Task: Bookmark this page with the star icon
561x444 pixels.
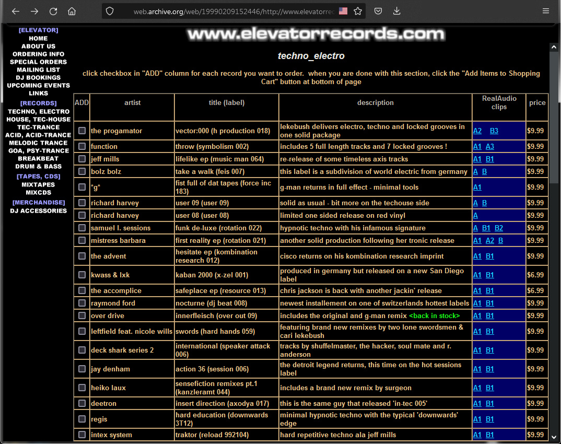Action: click(x=358, y=11)
